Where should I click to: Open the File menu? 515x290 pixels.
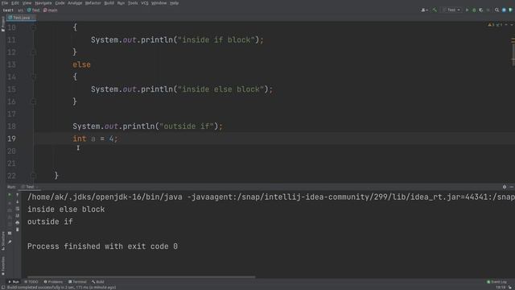(x=5, y=3)
